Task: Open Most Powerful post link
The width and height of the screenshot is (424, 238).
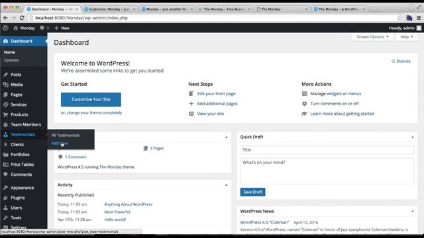Action: (x=117, y=212)
